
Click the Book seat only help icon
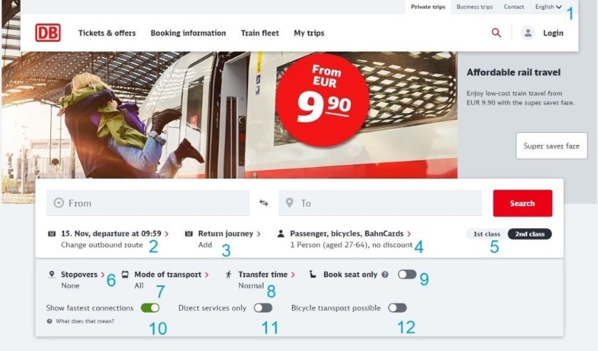[385, 274]
